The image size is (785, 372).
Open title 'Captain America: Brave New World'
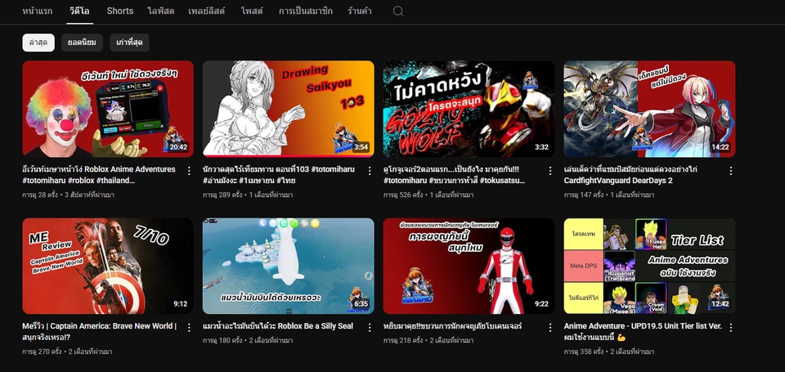tap(100, 331)
